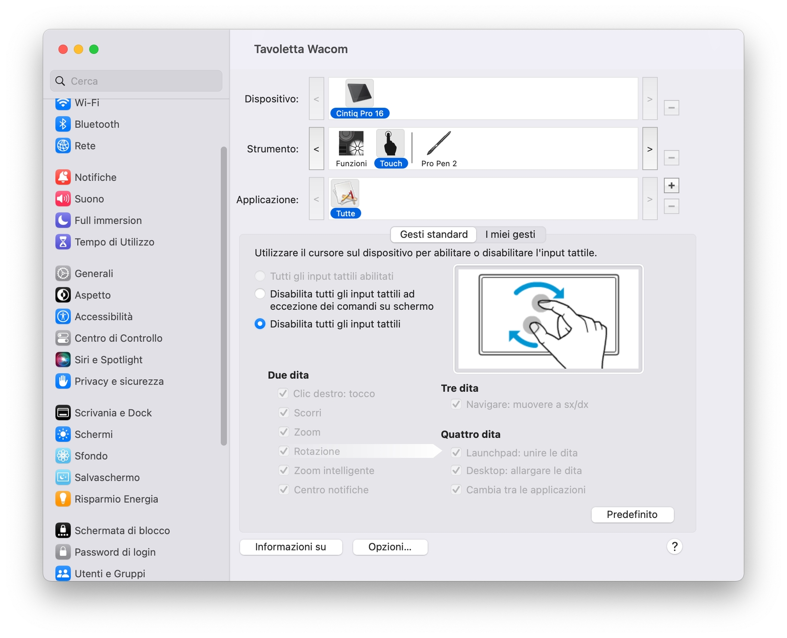Open Wi-Fi settings in sidebar

coord(78,102)
